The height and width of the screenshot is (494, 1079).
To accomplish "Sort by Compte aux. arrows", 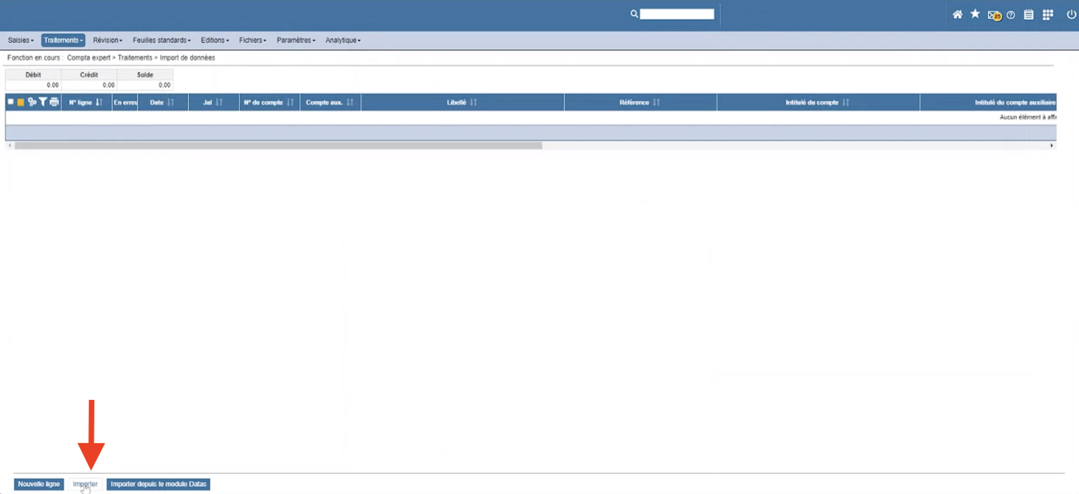I will tap(350, 102).
